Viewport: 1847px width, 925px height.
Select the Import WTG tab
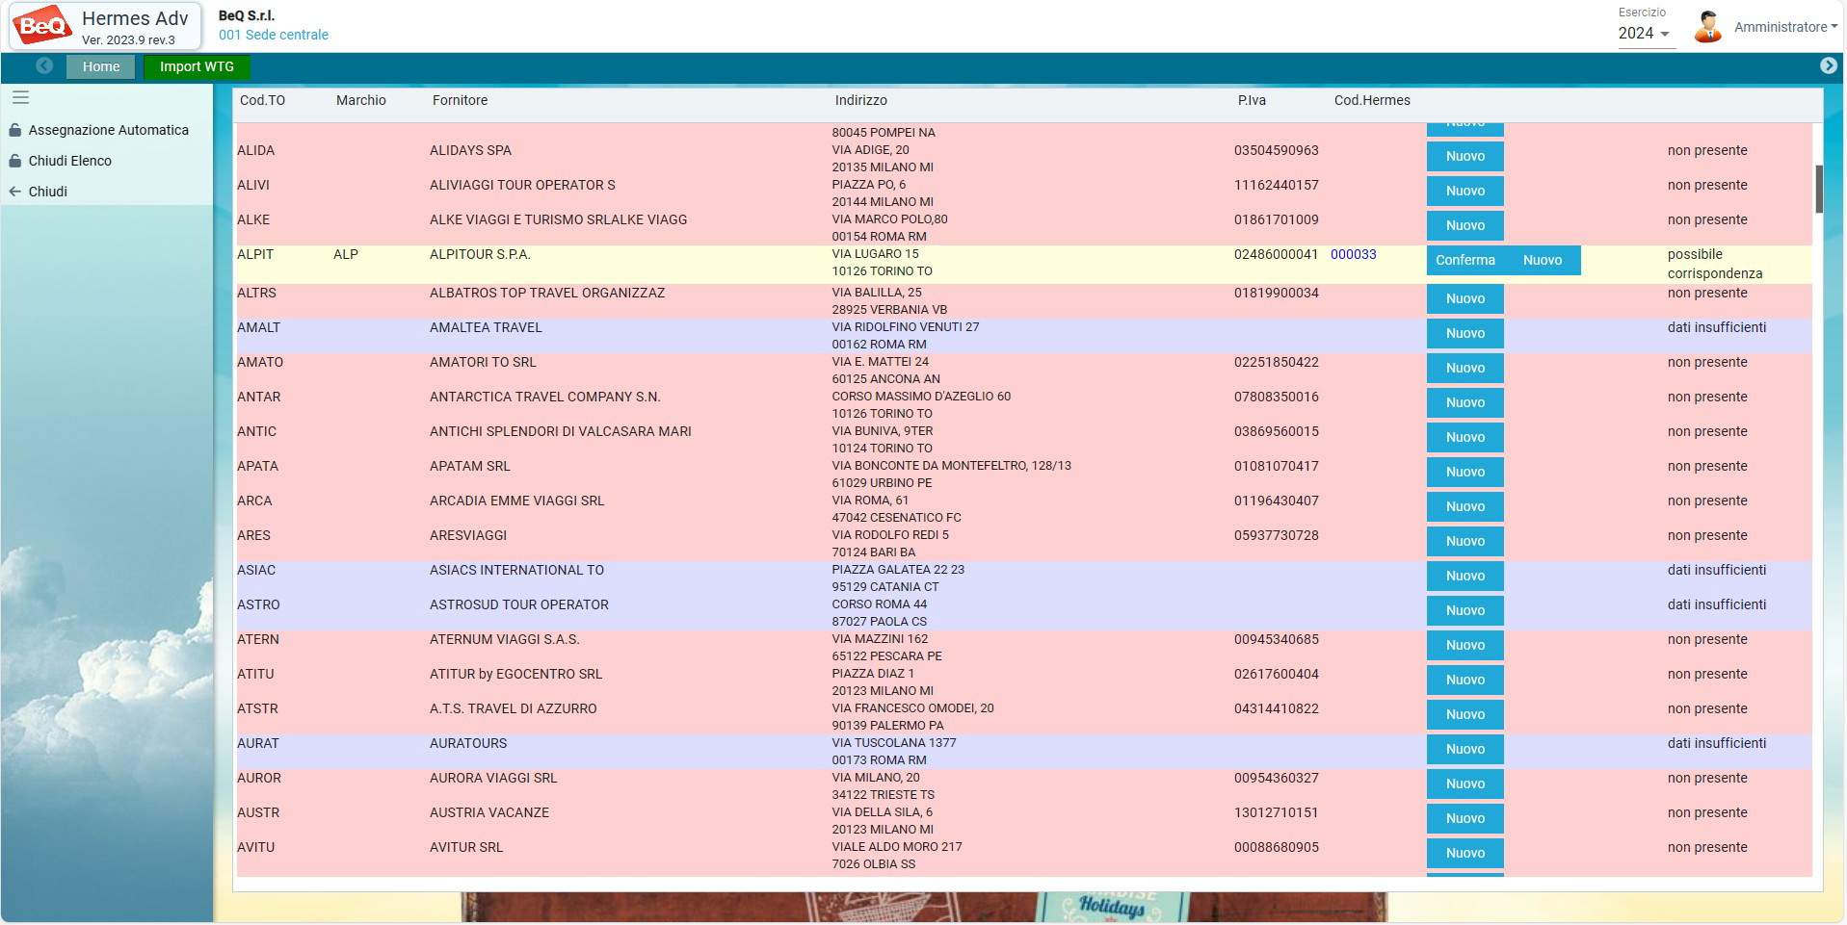(x=197, y=66)
